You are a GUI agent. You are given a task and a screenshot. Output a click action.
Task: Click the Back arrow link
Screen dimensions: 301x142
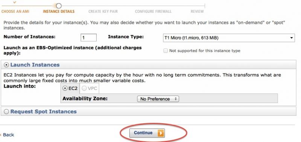click(7, 135)
